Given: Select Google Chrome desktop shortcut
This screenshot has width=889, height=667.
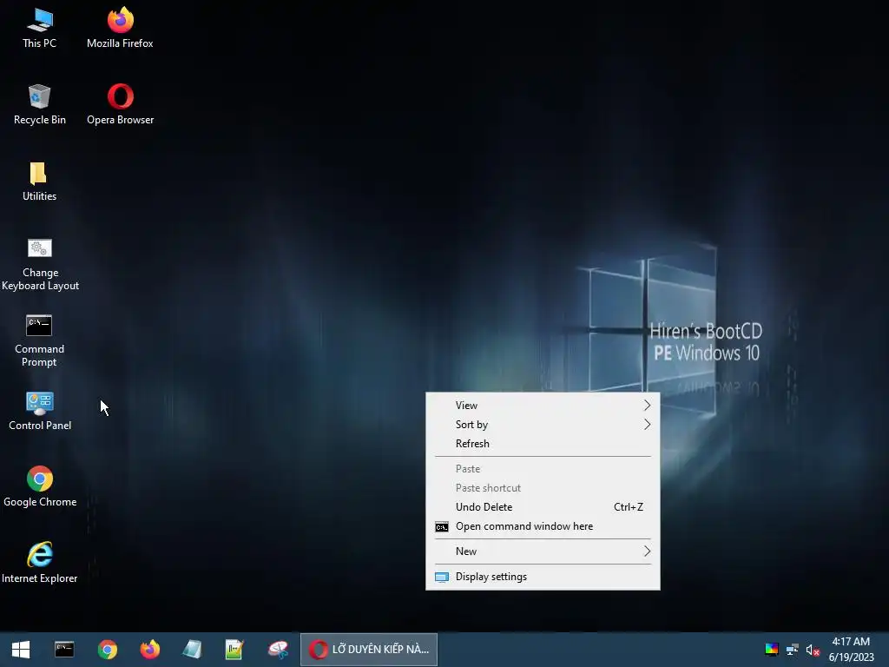Looking at the screenshot, I should [x=40, y=487].
